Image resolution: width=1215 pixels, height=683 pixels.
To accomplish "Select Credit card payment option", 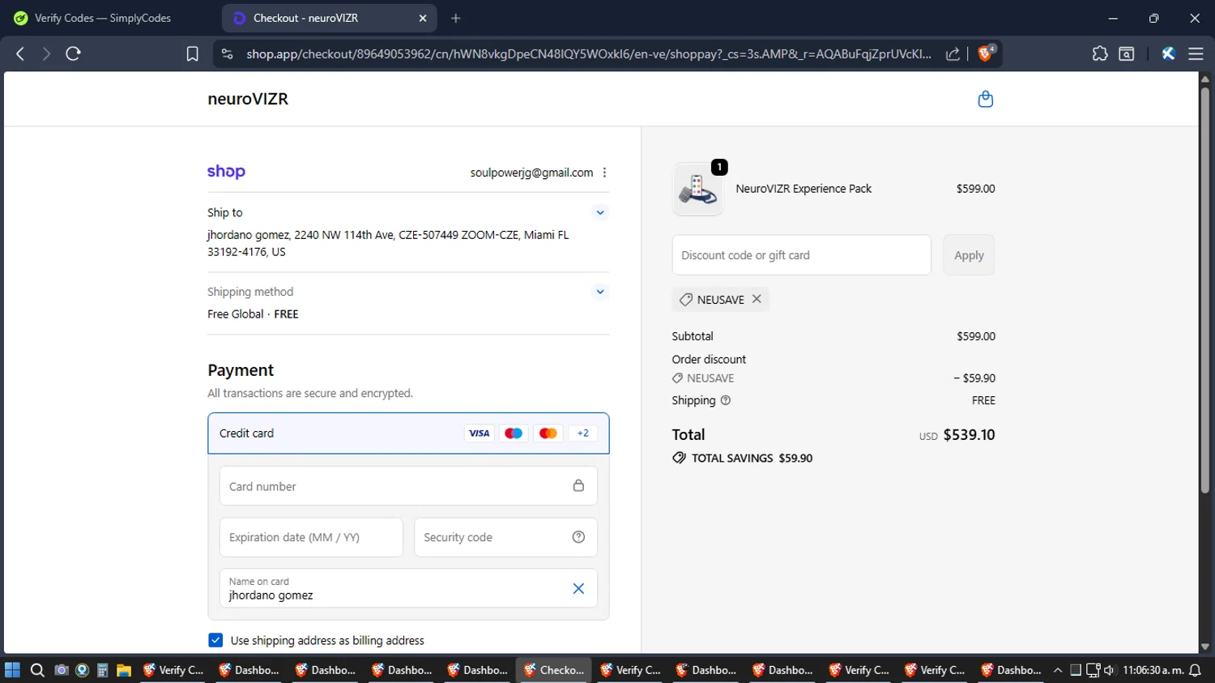I will tap(408, 433).
